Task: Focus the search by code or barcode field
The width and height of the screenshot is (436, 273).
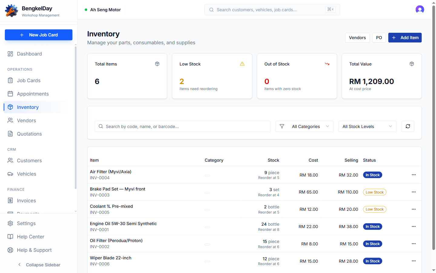Action: pyautogui.click(x=183, y=126)
